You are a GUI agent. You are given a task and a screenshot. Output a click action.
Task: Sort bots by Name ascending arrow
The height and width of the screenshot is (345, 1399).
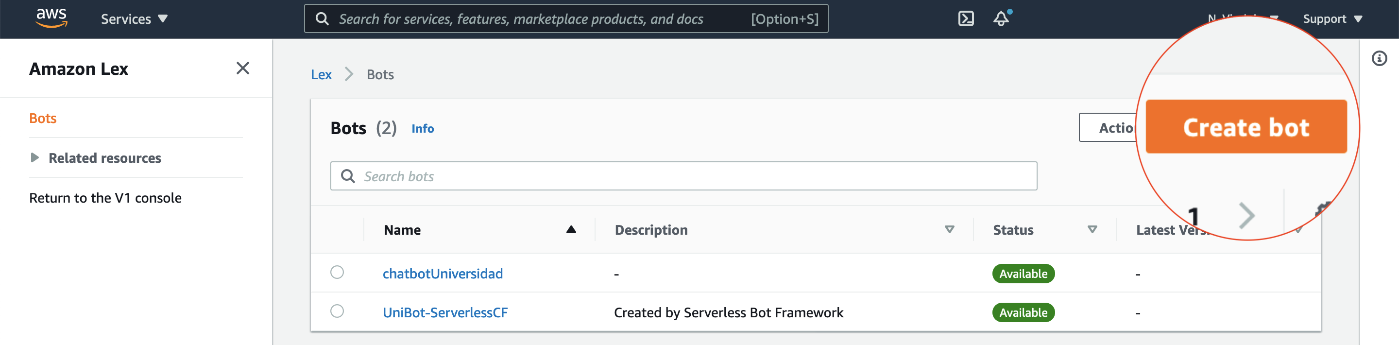click(x=571, y=230)
